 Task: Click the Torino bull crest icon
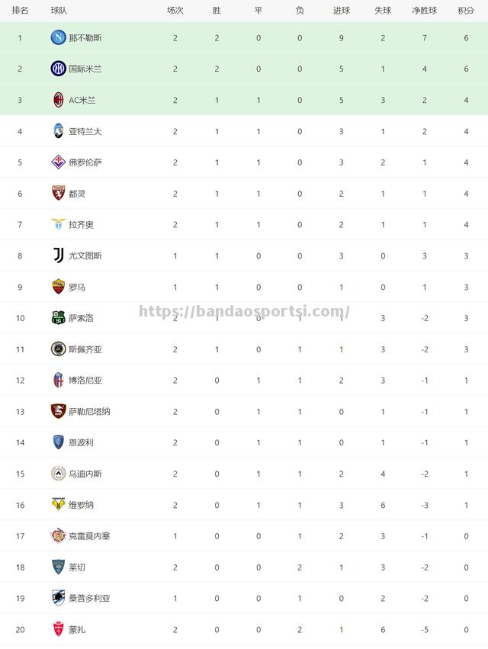pyautogui.click(x=59, y=193)
